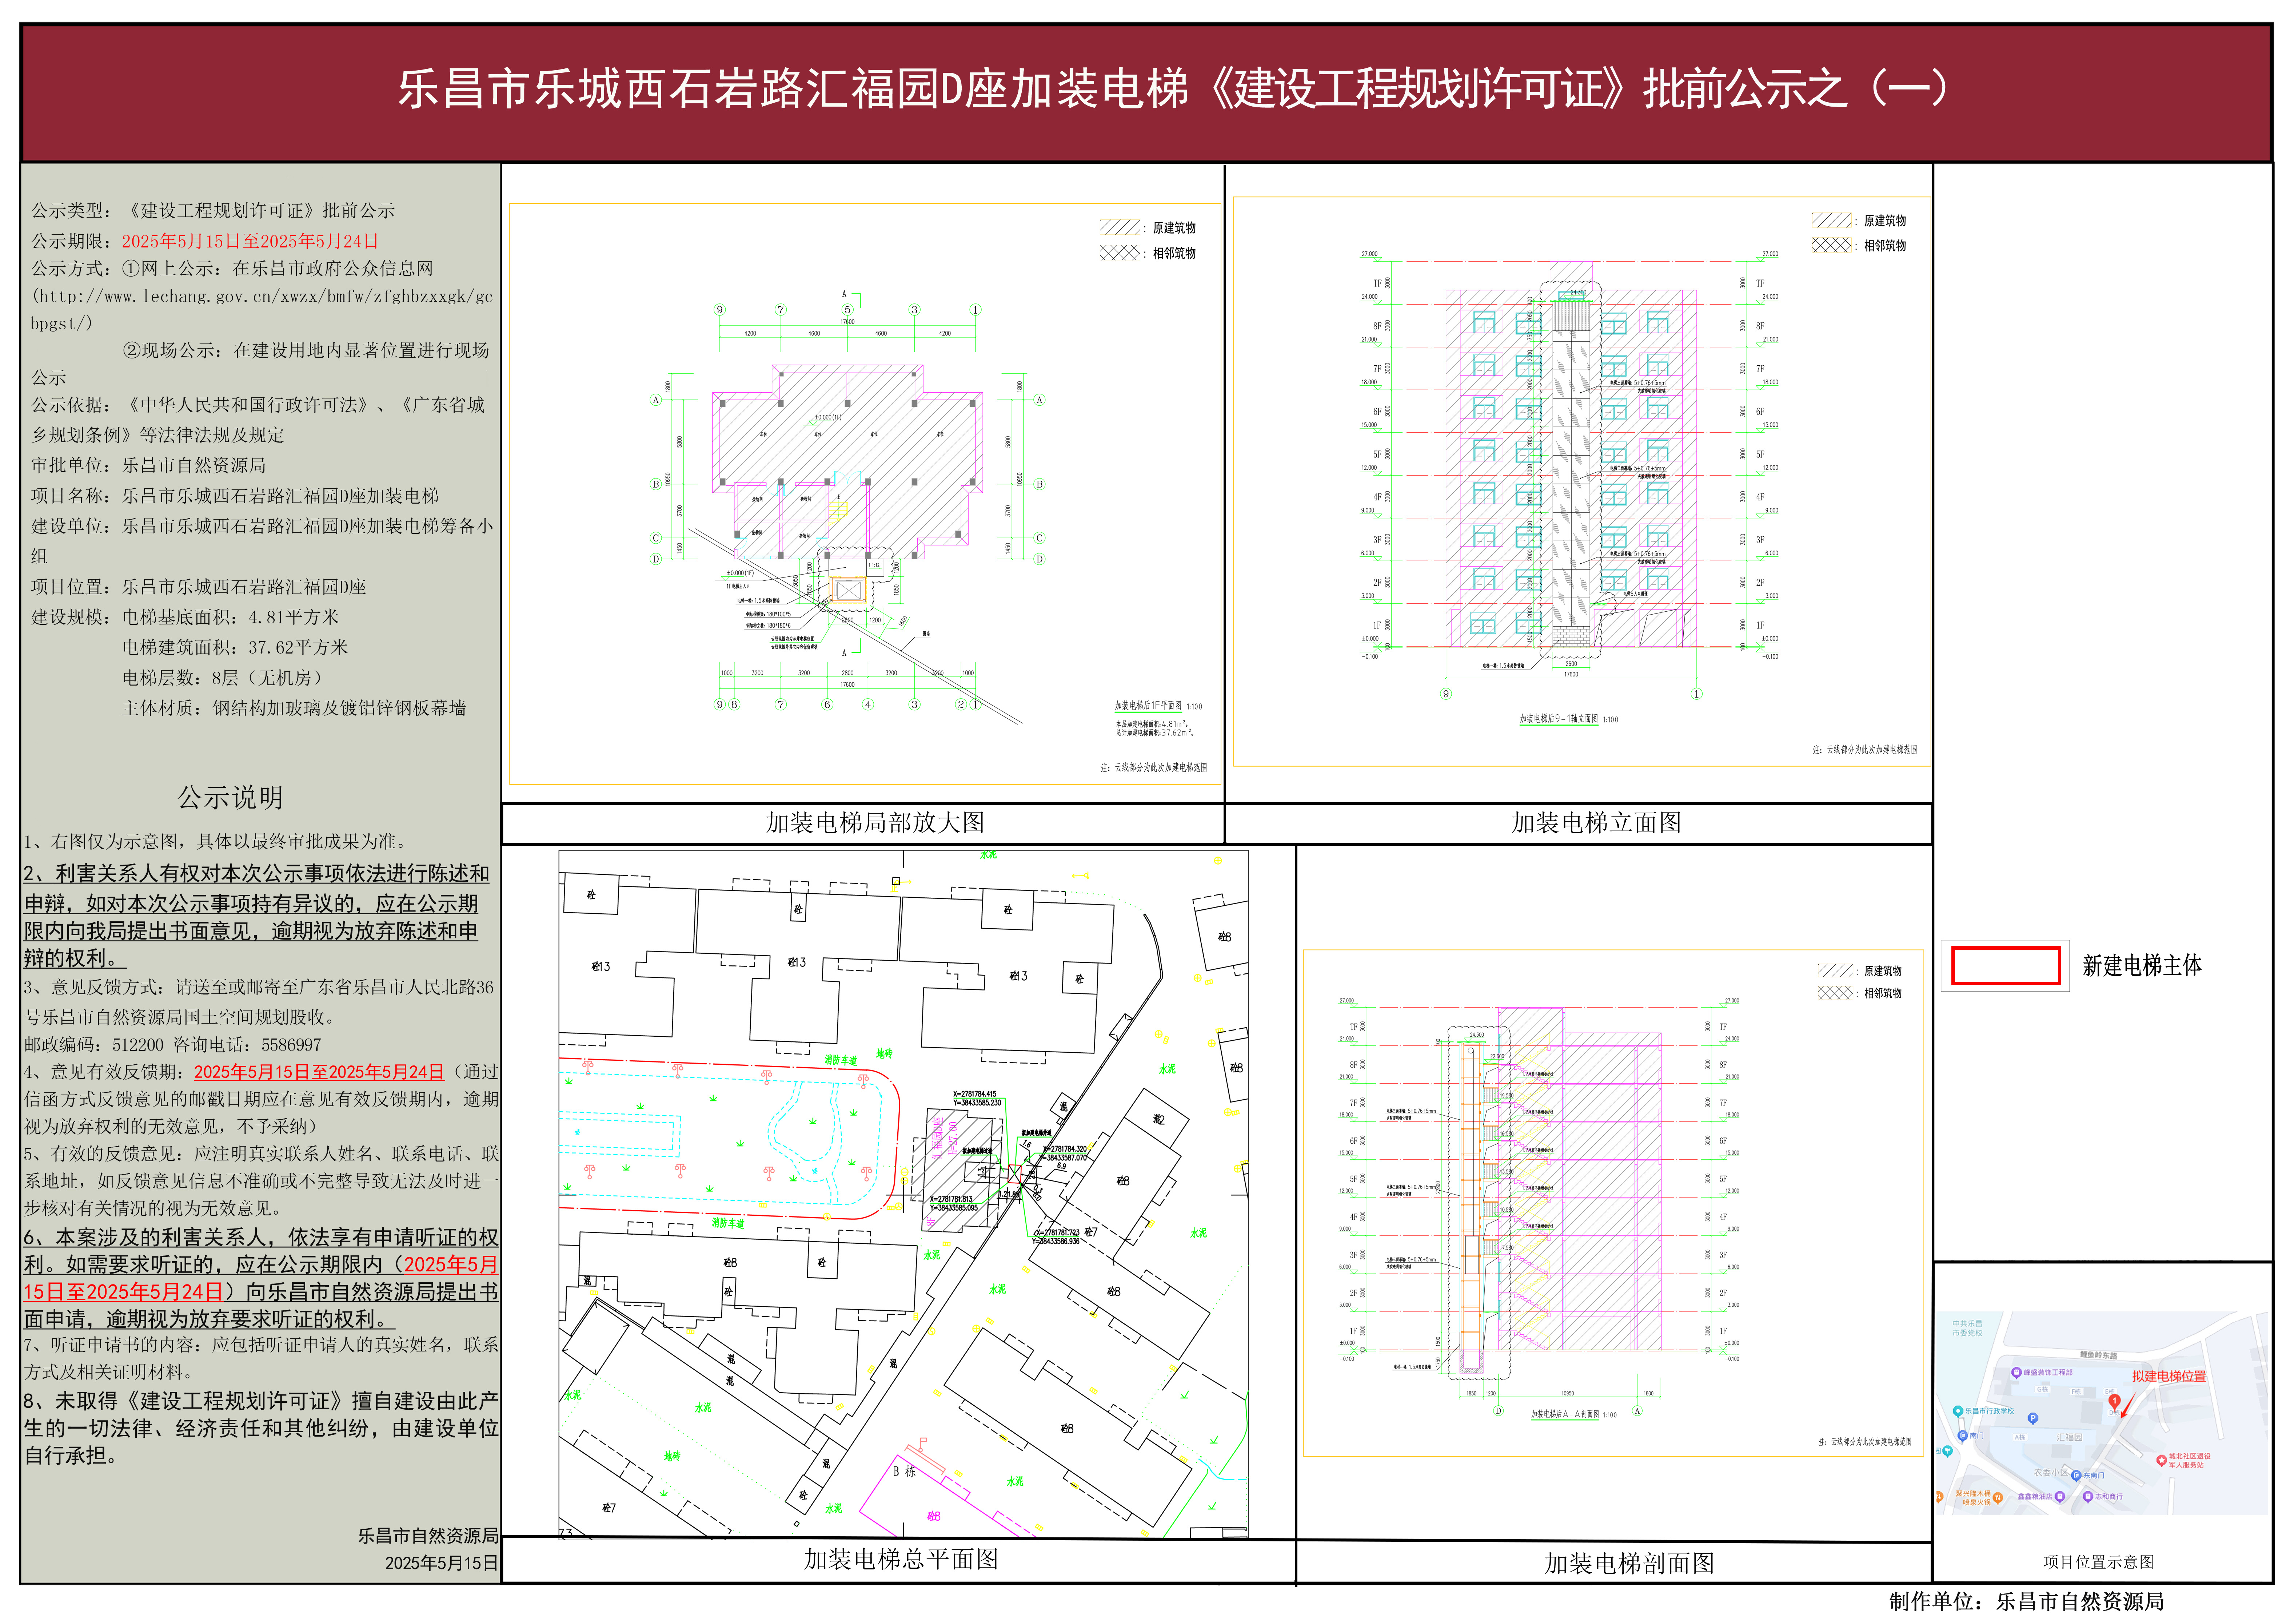Click the 聚兴隆木桶喷泉火锅 restaurant pin
Viewport: 2294px width, 1624px height.
point(1998,1498)
